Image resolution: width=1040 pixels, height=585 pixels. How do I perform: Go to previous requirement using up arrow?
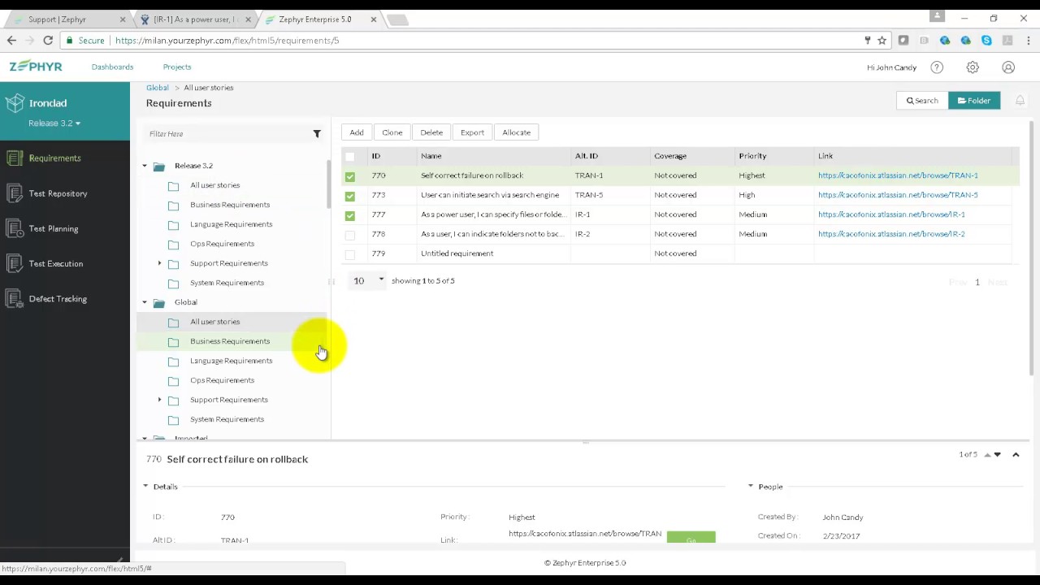(988, 455)
